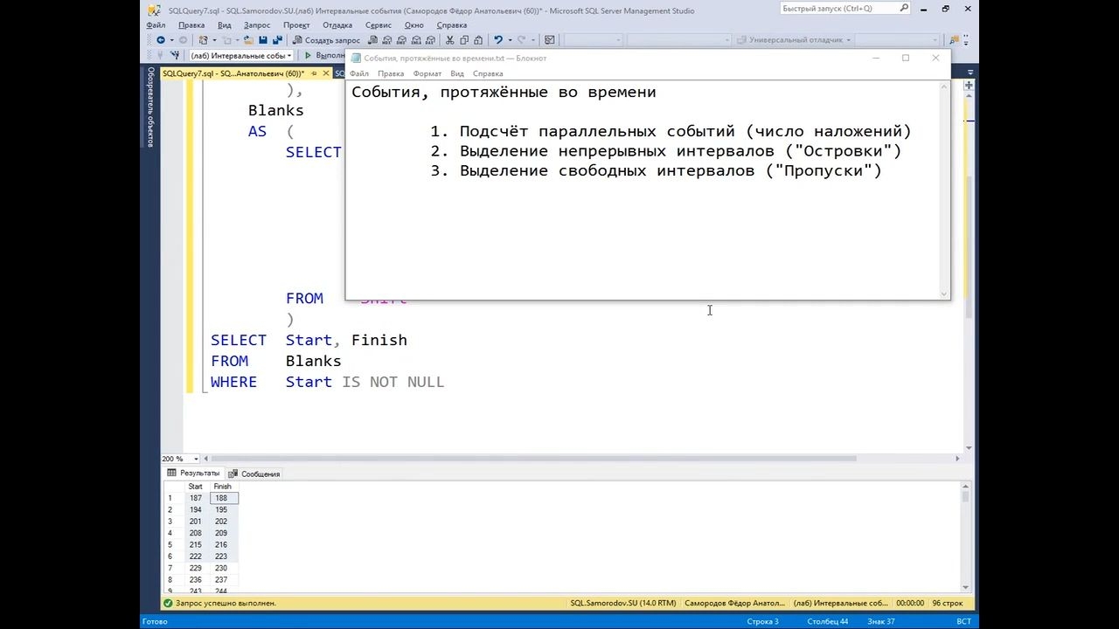This screenshot has width=1119, height=629.
Task: Select the Finish column header in results
Action: click(223, 487)
